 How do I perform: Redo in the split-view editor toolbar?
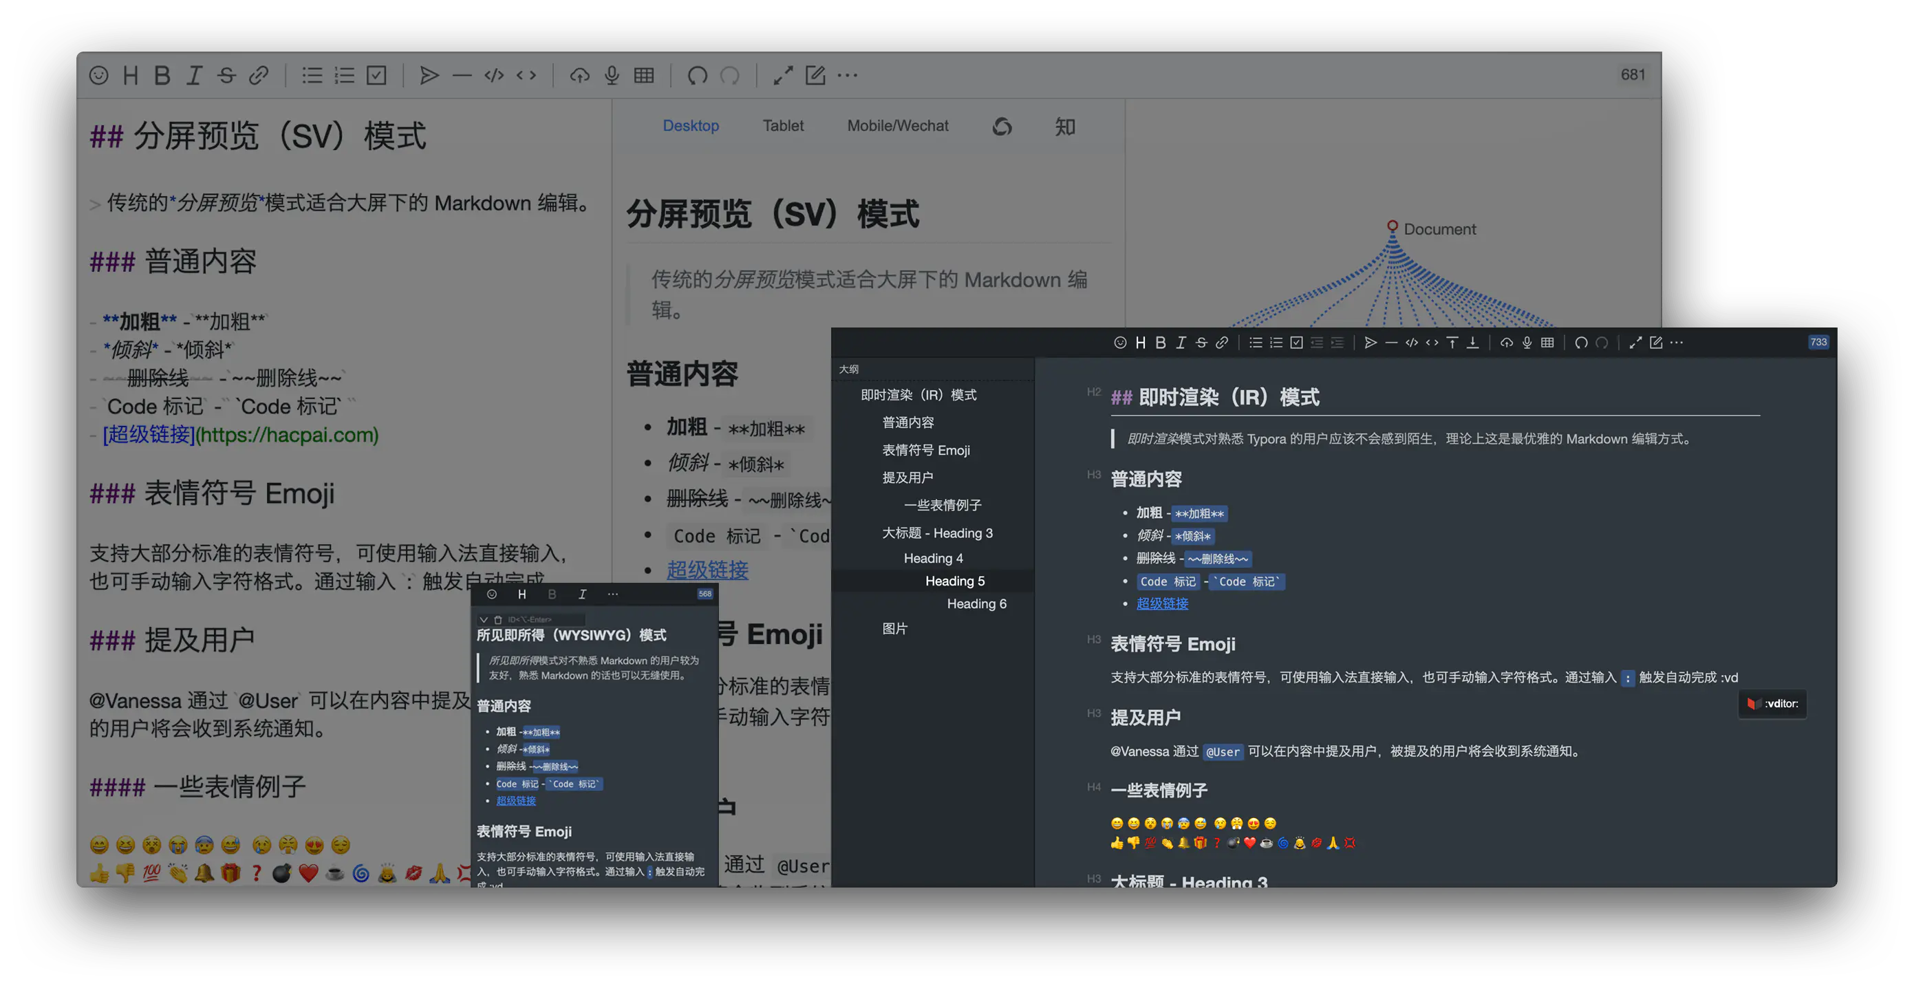(730, 75)
